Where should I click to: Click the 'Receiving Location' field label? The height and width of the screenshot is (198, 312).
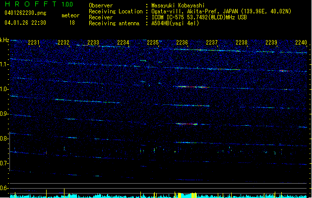tap(116, 11)
